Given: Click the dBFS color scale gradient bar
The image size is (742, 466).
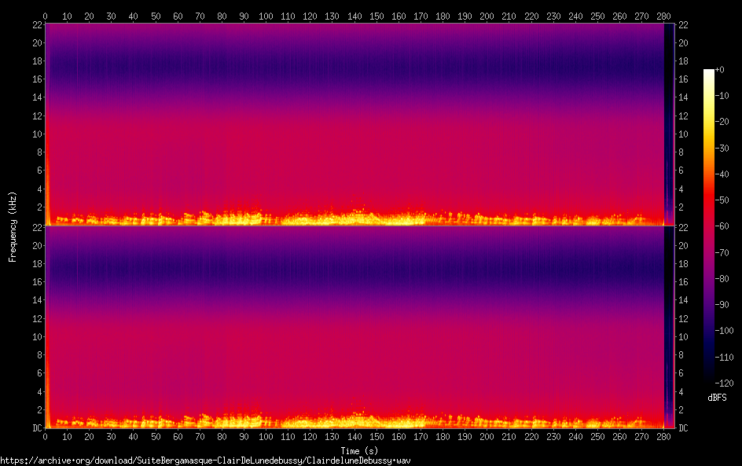Looking at the screenshot, I should (x=708, y=226).
